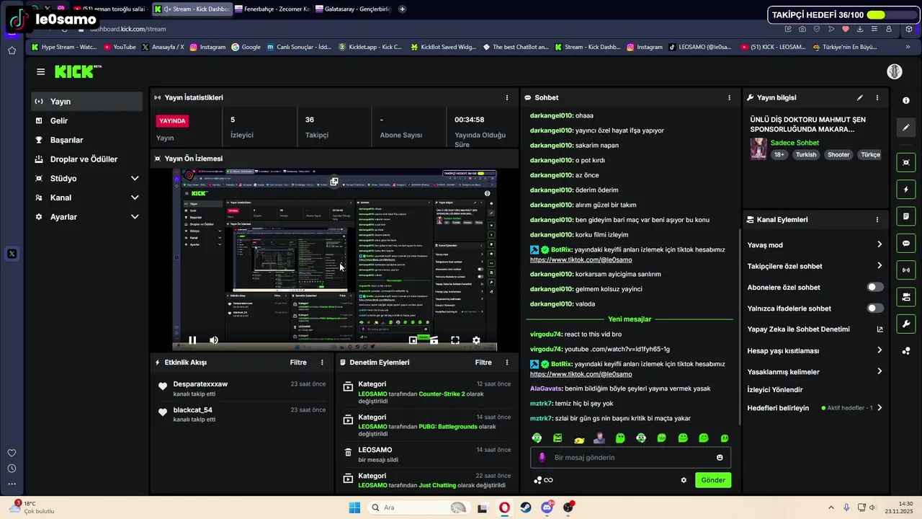Click the Gönder send button
The height and width of the screenshot is (519, 922).
coord(713,480)
